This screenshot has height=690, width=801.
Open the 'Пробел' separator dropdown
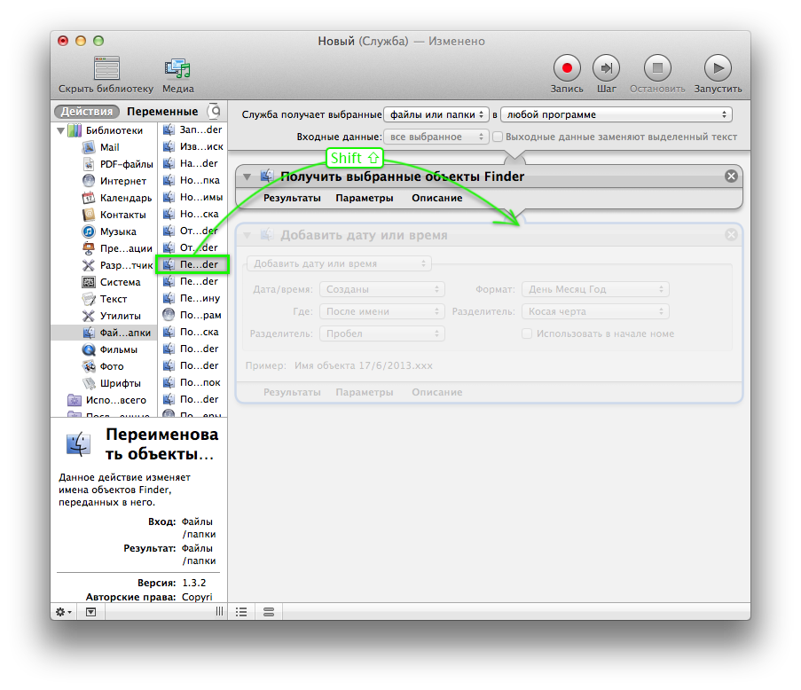point(381,333)
